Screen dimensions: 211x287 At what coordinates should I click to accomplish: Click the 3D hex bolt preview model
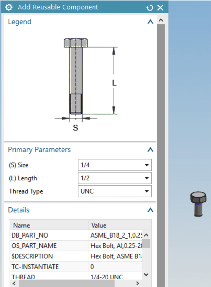(198, 204)
